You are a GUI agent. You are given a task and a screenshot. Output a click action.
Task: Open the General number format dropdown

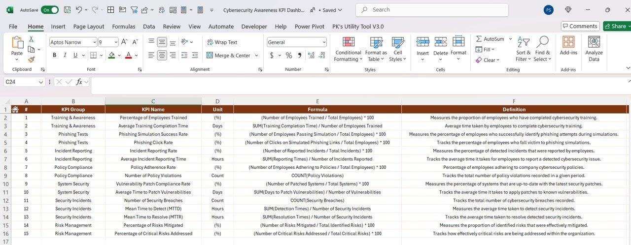click(323, 42)
